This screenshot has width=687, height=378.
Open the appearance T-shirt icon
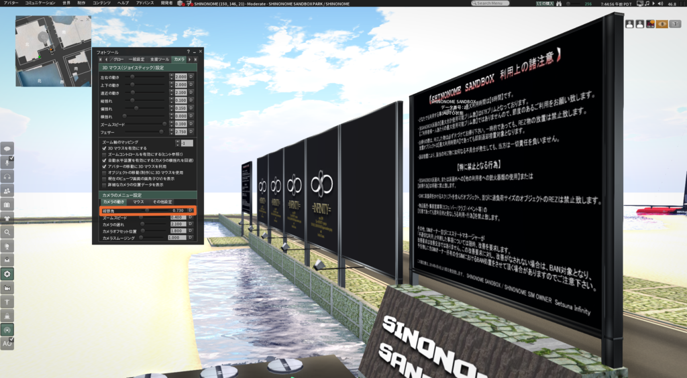coord(7,218)
